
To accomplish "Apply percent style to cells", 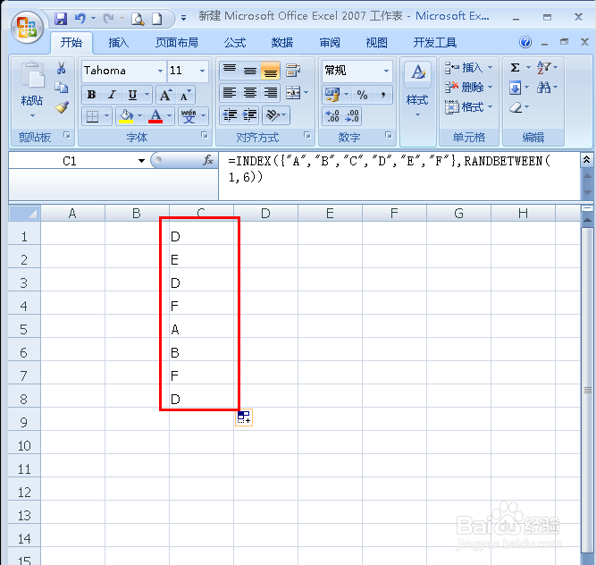I will (x=362, y=94).
